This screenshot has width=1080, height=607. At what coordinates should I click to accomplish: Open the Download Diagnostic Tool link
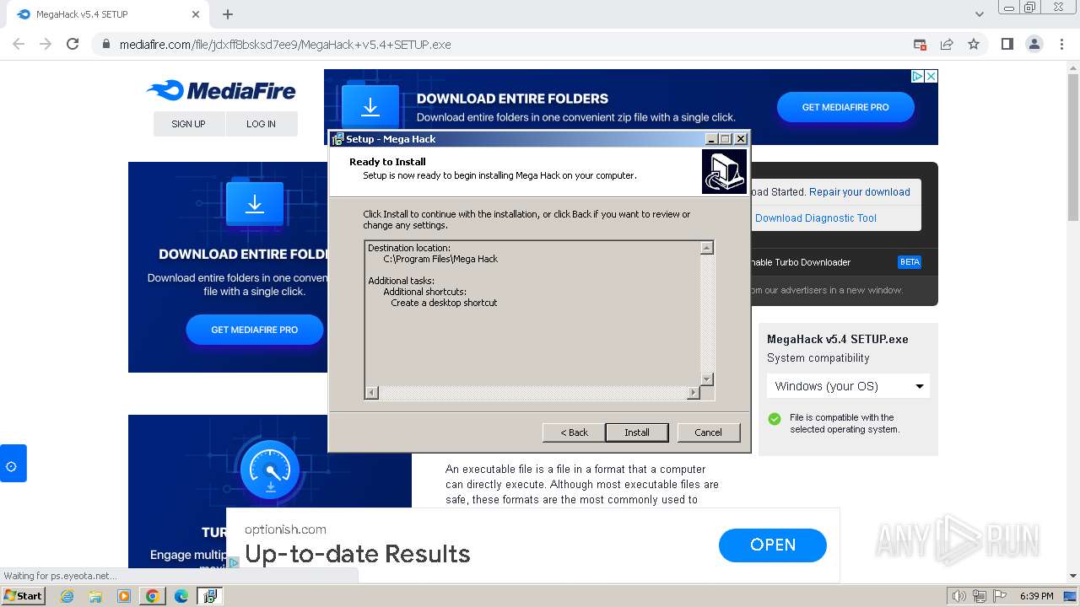[x=816, y=218]
